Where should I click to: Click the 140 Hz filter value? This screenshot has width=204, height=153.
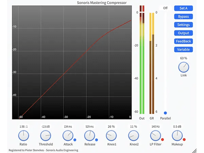coord(155,126)
